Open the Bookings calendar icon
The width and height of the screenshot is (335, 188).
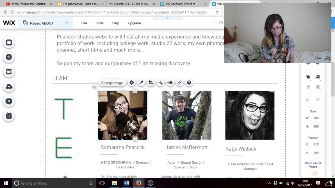(x=9, y=116)
